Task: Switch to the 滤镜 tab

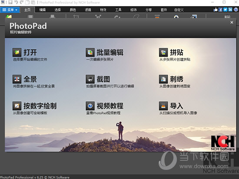Action: coord(88,10)
